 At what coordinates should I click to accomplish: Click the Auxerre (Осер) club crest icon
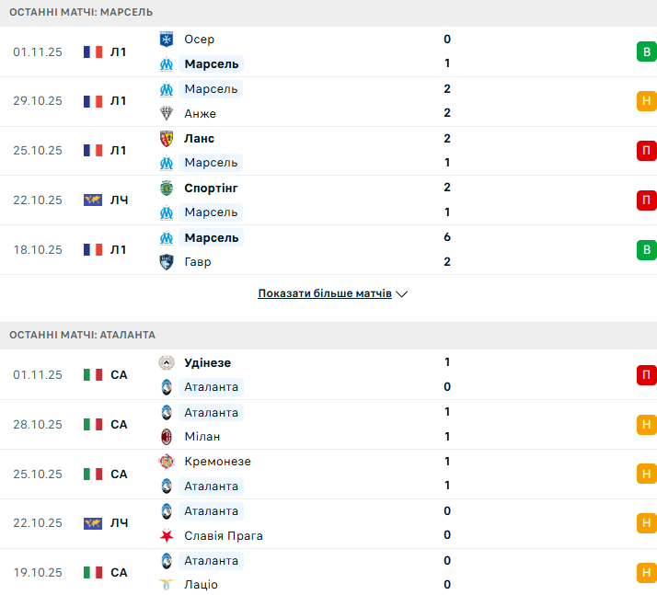[167, 40]
